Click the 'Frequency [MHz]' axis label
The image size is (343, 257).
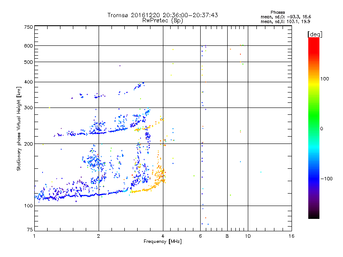pos(162,242)
